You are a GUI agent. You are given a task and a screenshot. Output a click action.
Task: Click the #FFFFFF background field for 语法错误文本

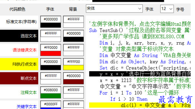point(73,48)
